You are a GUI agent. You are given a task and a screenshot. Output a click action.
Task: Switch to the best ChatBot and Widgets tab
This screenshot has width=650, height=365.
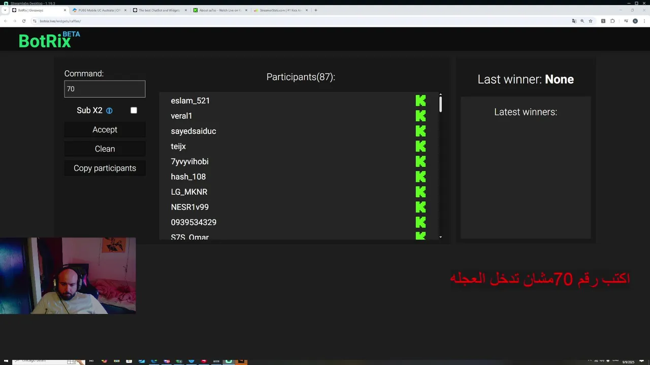tap(159, 10)
